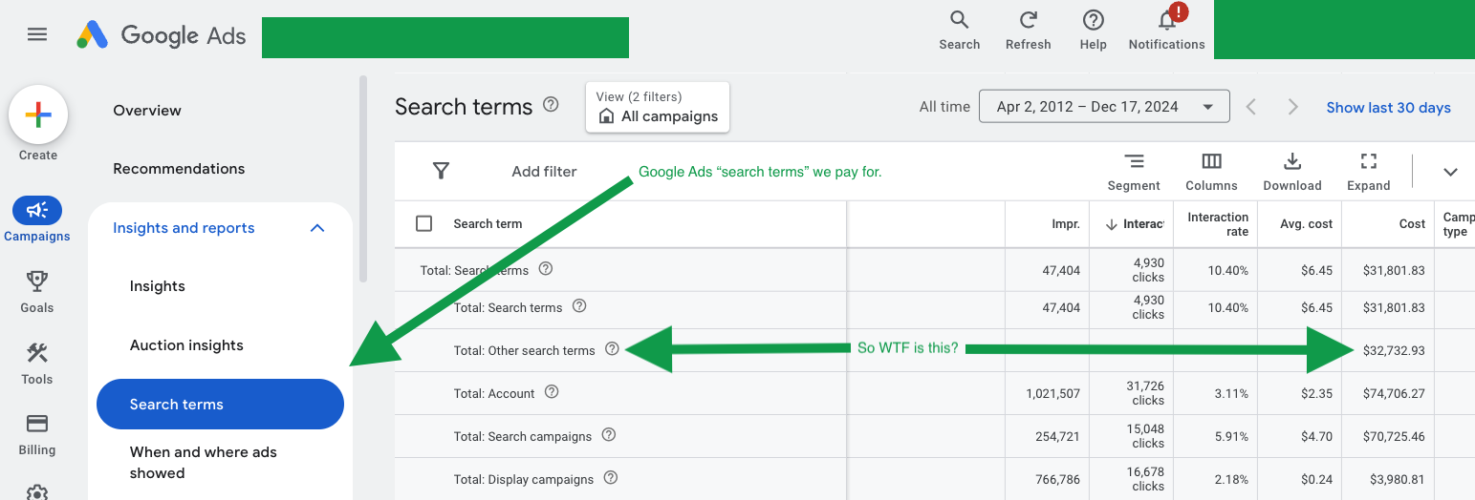The image size is (1475, 500).
Task: Open the All campaigns view selector
Action: point(658,107)
